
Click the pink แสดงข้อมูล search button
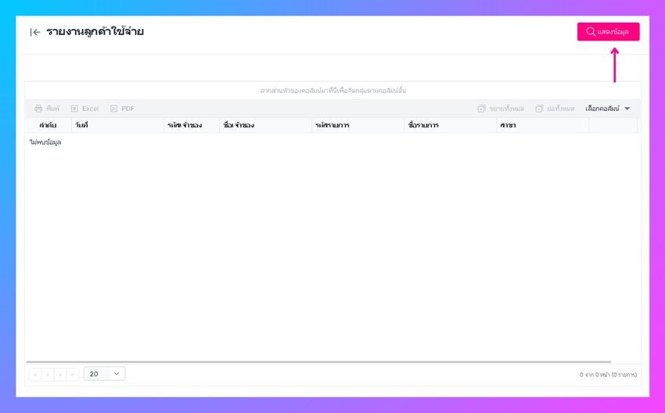tap(608, 32)
